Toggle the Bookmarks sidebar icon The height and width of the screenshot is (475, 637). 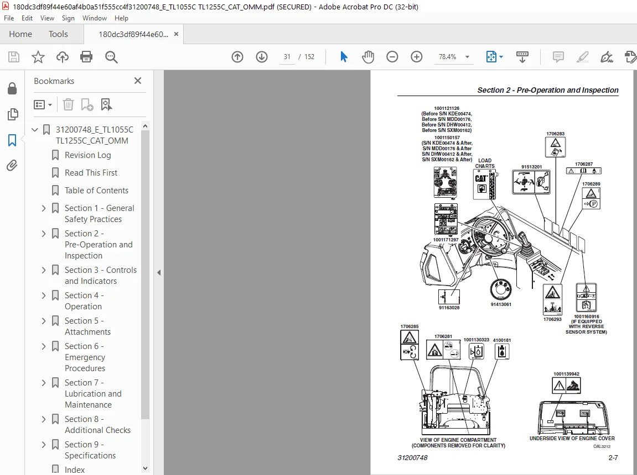point(12,140)
